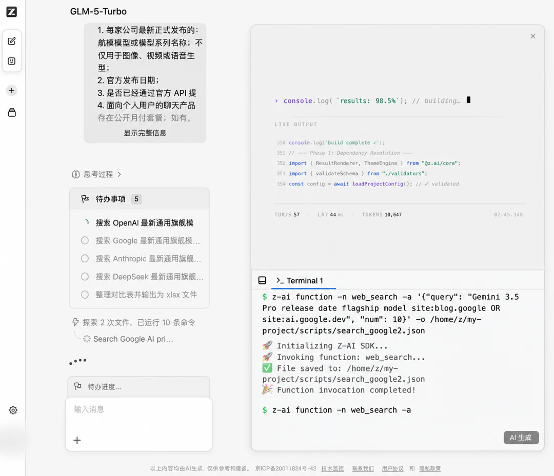Click the Z logo icon in the sidebar

[12, 12]
